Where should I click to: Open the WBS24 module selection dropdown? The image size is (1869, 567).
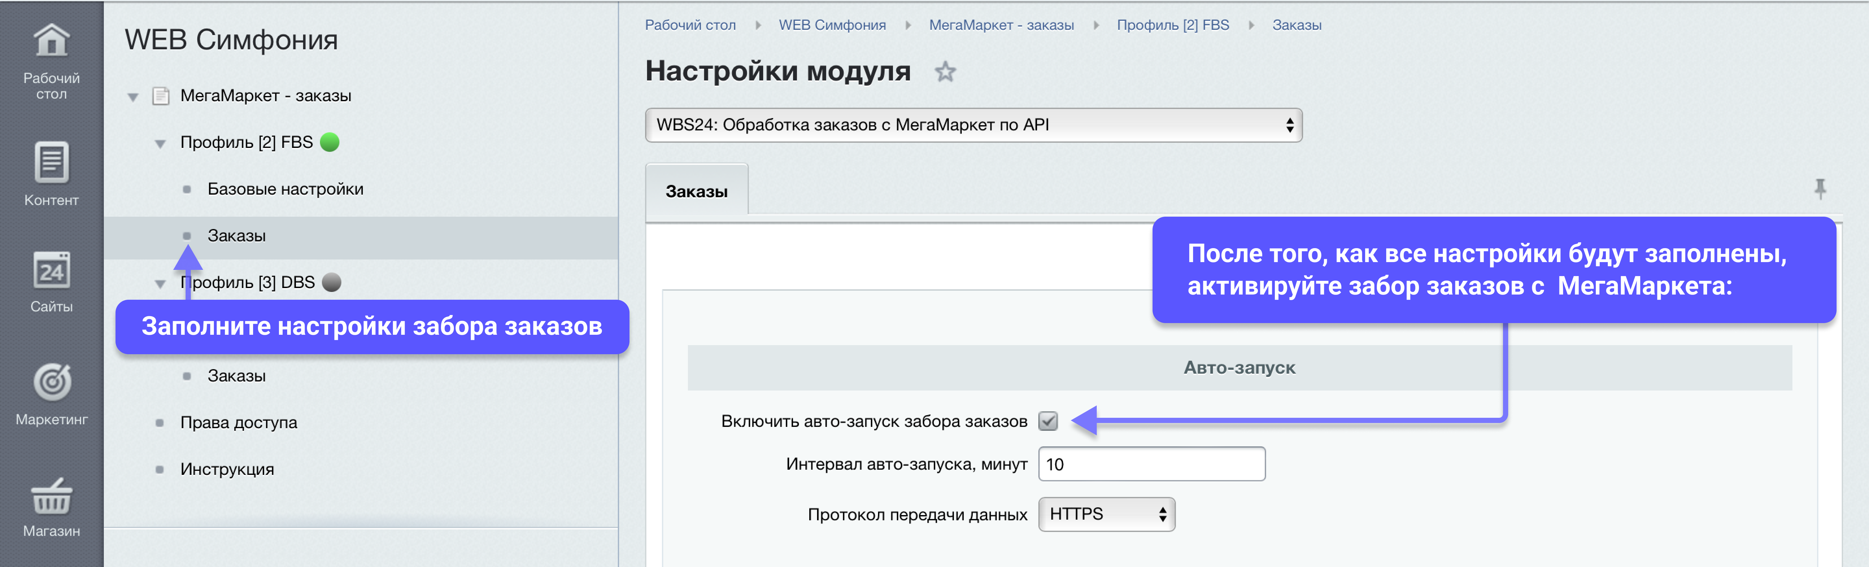click(x=973, y=126)
